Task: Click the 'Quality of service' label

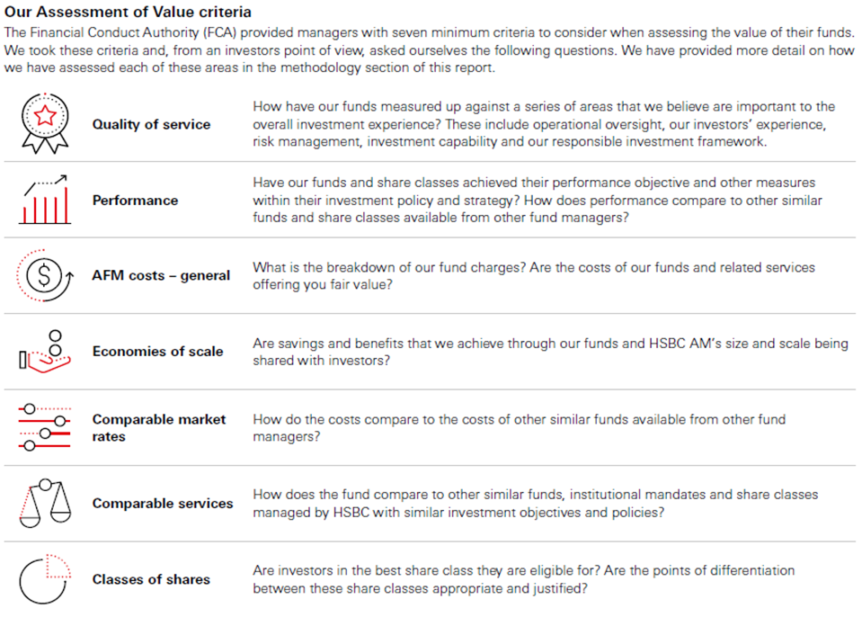Action: [151, 124]
